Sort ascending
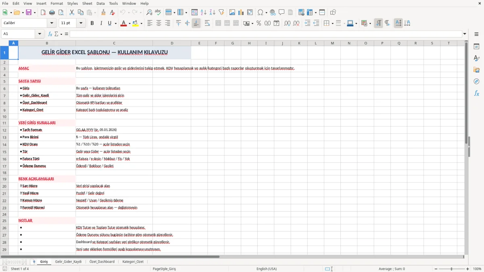Viewport: 484px width, 272px height. tap(204, 12)
